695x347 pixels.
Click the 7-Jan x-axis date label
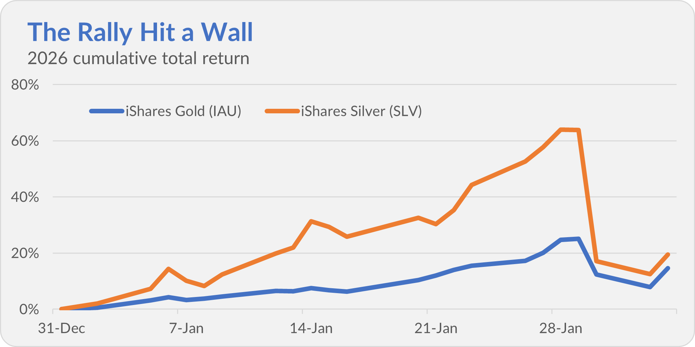tap(186, 328)
